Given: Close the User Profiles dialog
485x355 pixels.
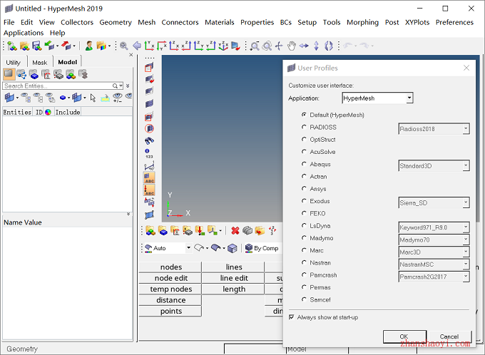Looking at the screenshot, I should 466,68.
